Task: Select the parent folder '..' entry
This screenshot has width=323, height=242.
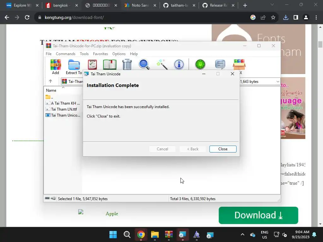Action: coord(50,97)
